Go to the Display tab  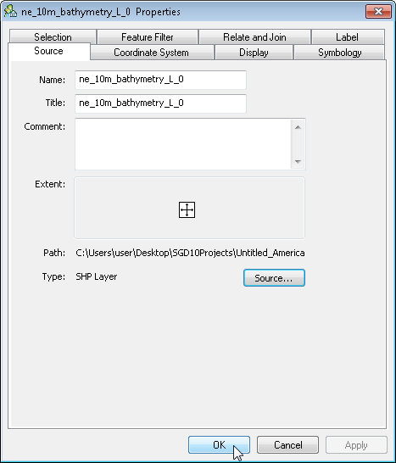[x=254, y=53]
